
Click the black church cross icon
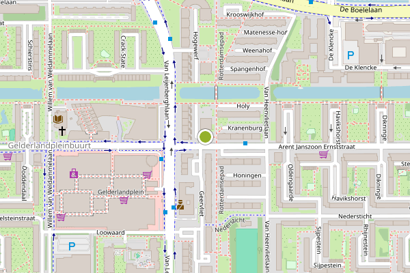[62, 131]
